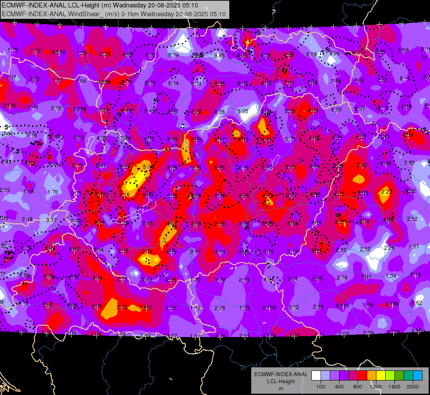Screen dimensions: 430x395
Task: Click the map value 7.04
Action: point(98,250)
